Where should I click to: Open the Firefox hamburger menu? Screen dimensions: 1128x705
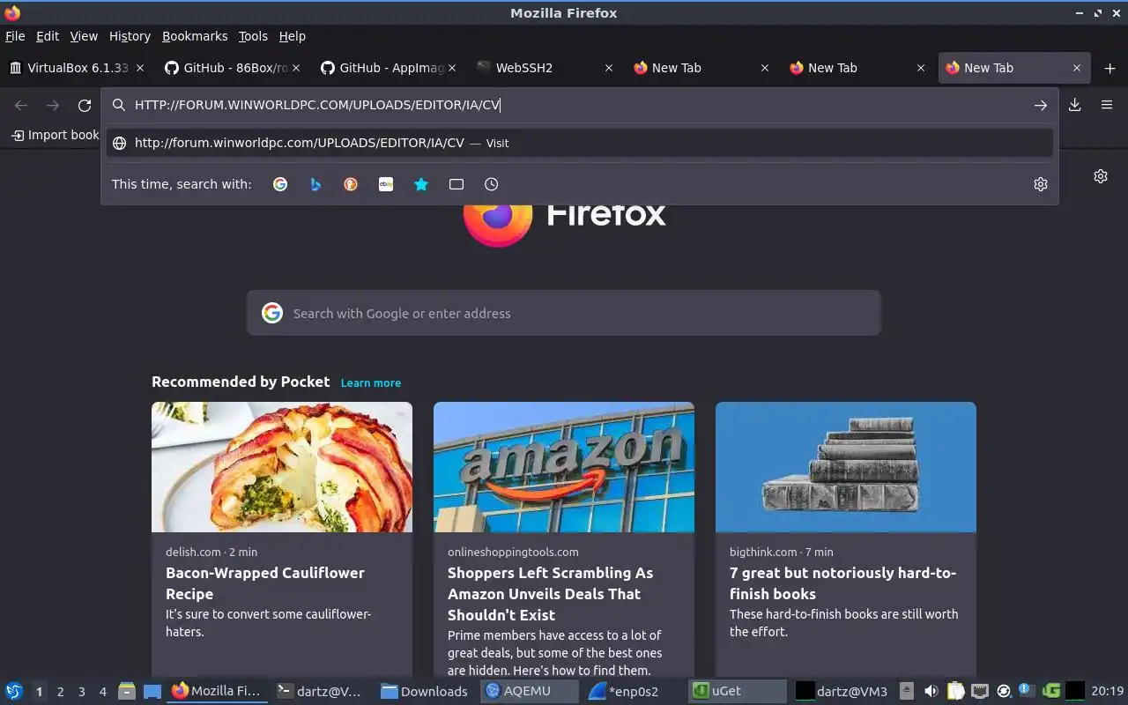pos(1107,105)
